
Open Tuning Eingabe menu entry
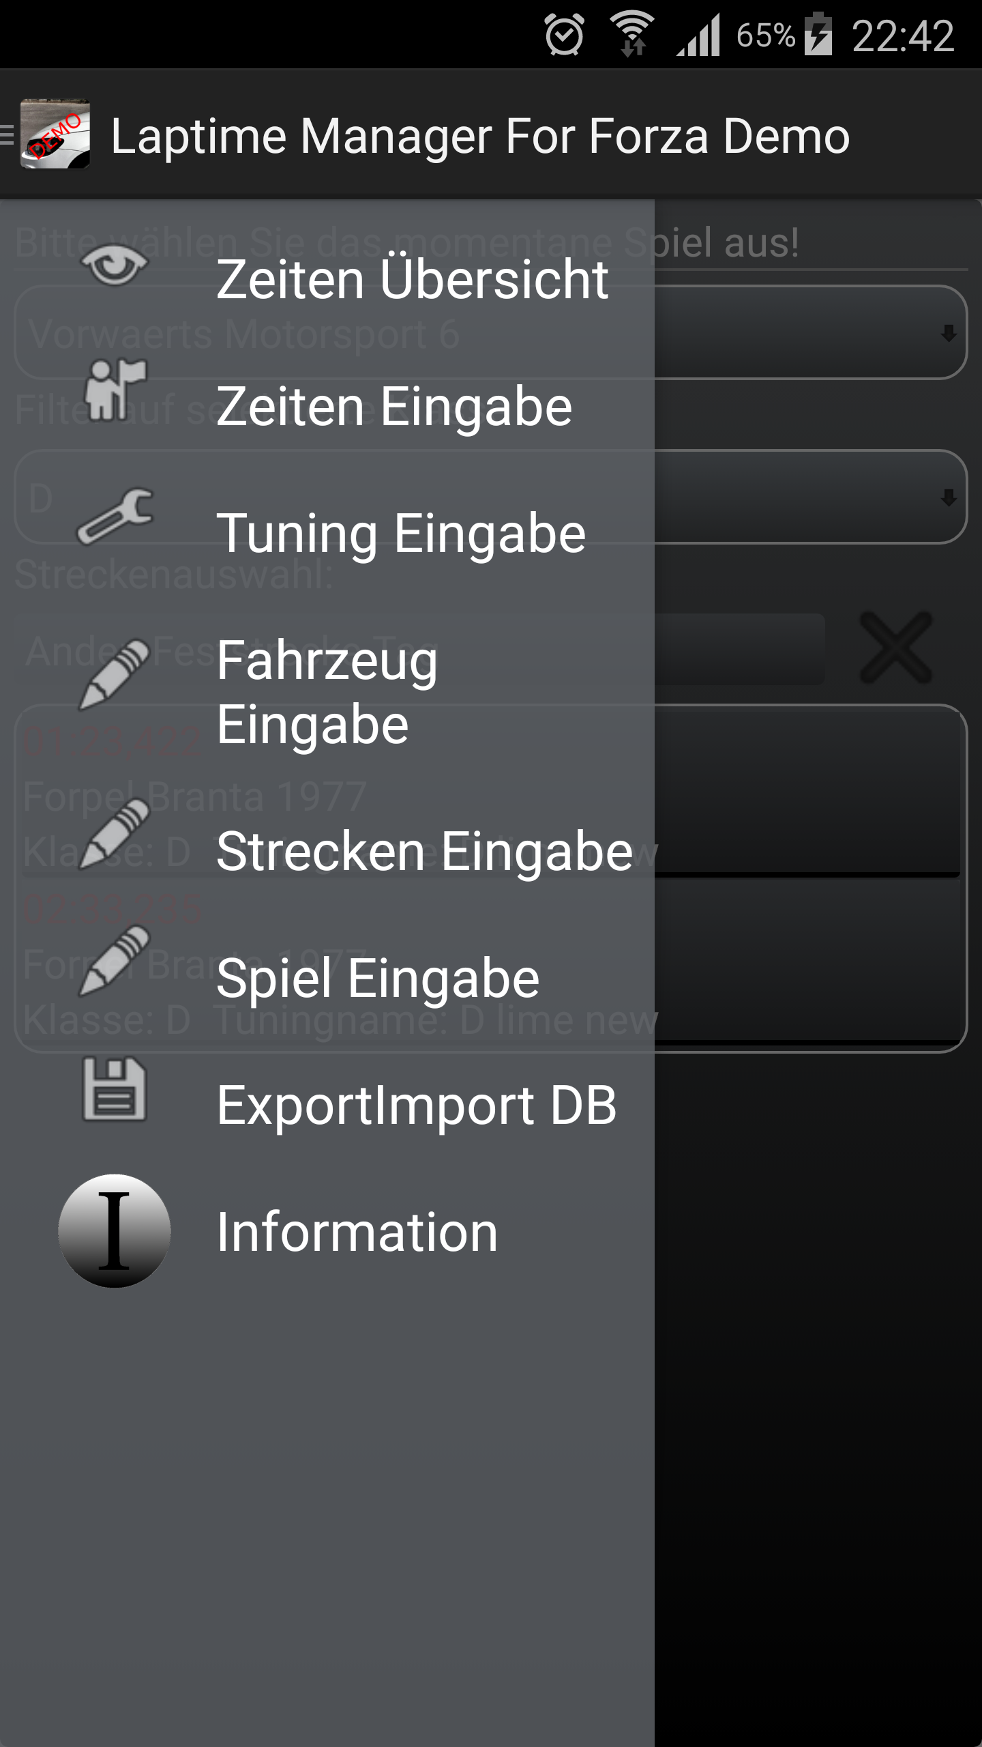(401, 534)
